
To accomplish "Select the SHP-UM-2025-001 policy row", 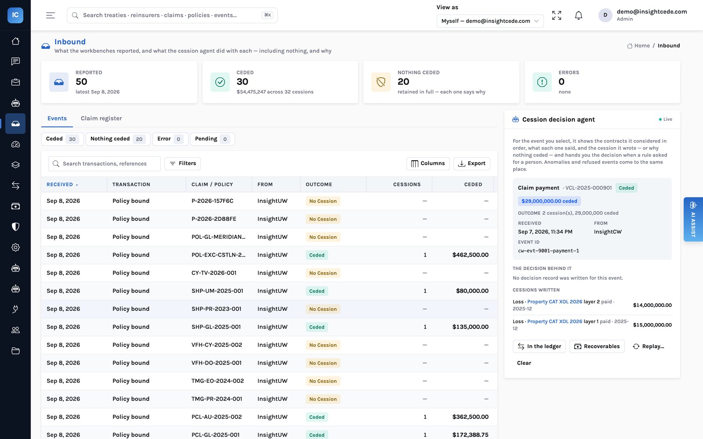I will (269, 291).
